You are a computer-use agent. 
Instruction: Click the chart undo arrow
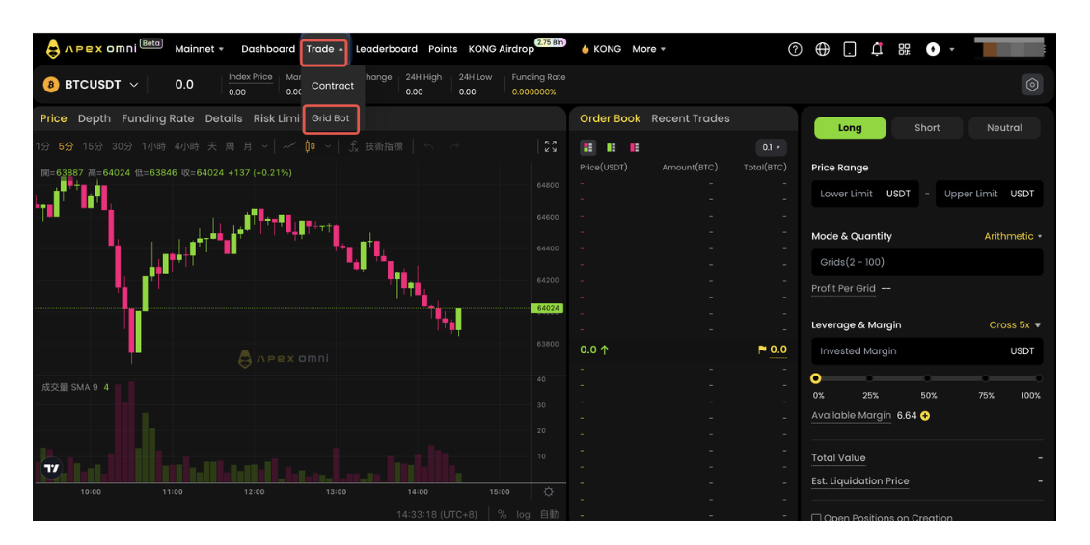pos(429,146)
